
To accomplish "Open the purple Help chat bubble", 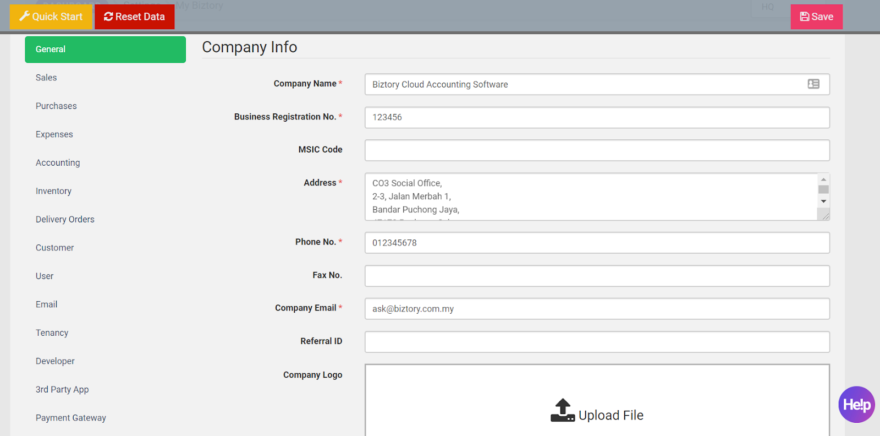I will [x=856, y=405].
